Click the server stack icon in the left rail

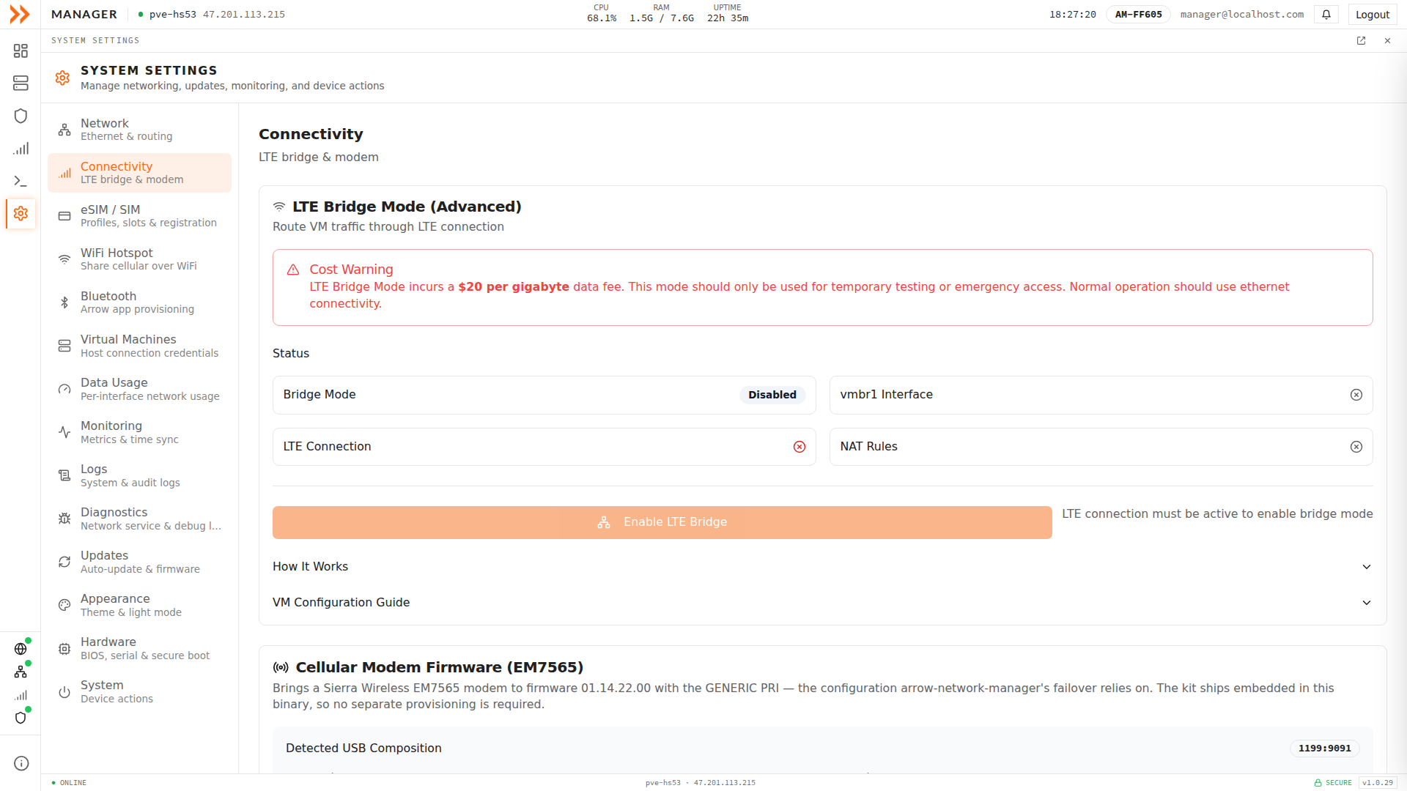(21, 83)
